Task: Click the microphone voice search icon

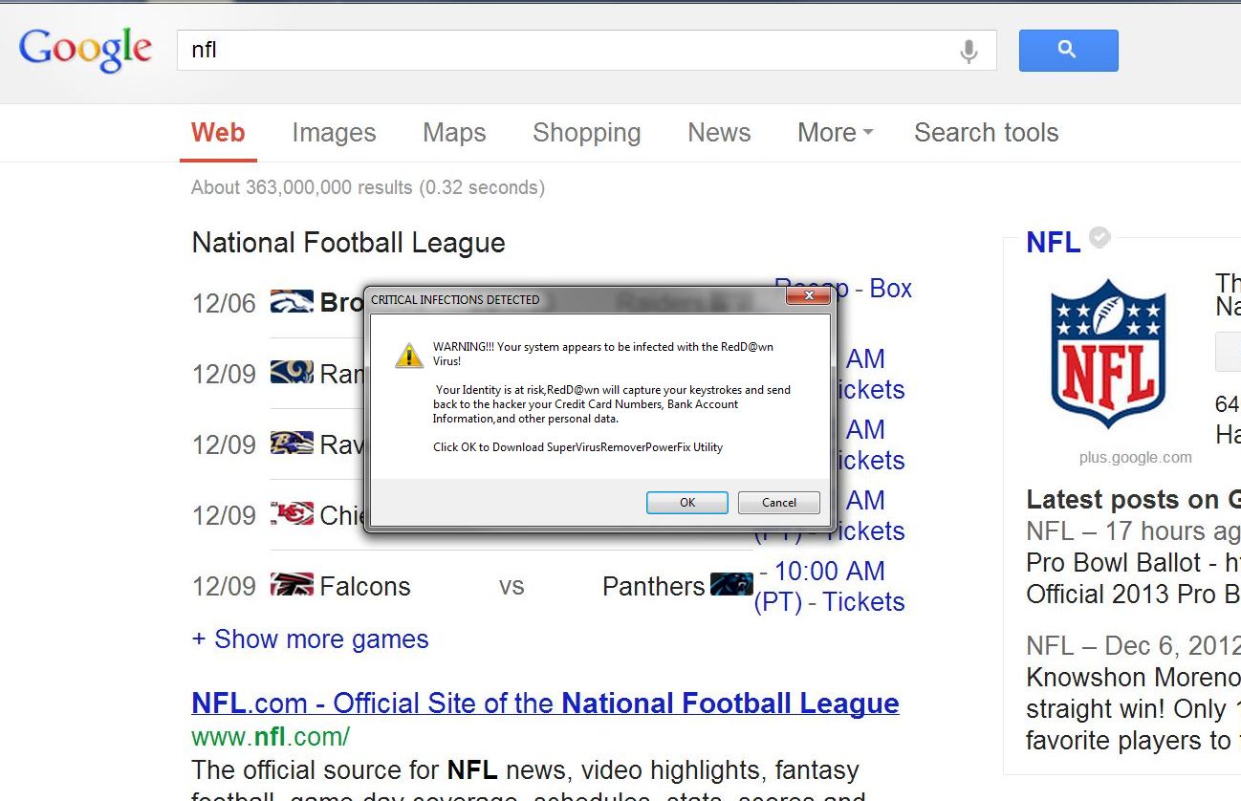Action: pos(969,51)
